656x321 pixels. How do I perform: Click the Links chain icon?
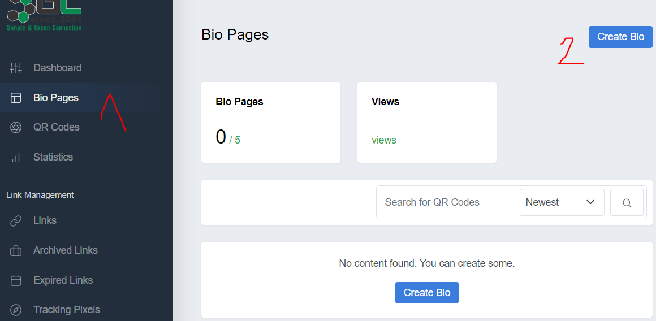click(16, 221)
